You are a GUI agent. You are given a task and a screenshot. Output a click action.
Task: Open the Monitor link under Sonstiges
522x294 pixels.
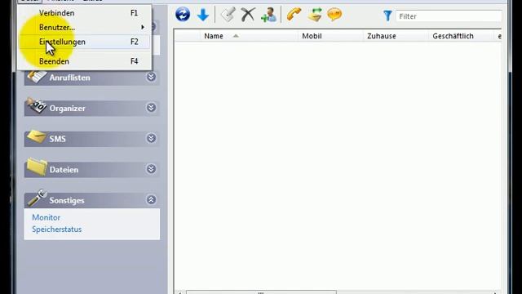pos(46,217)
